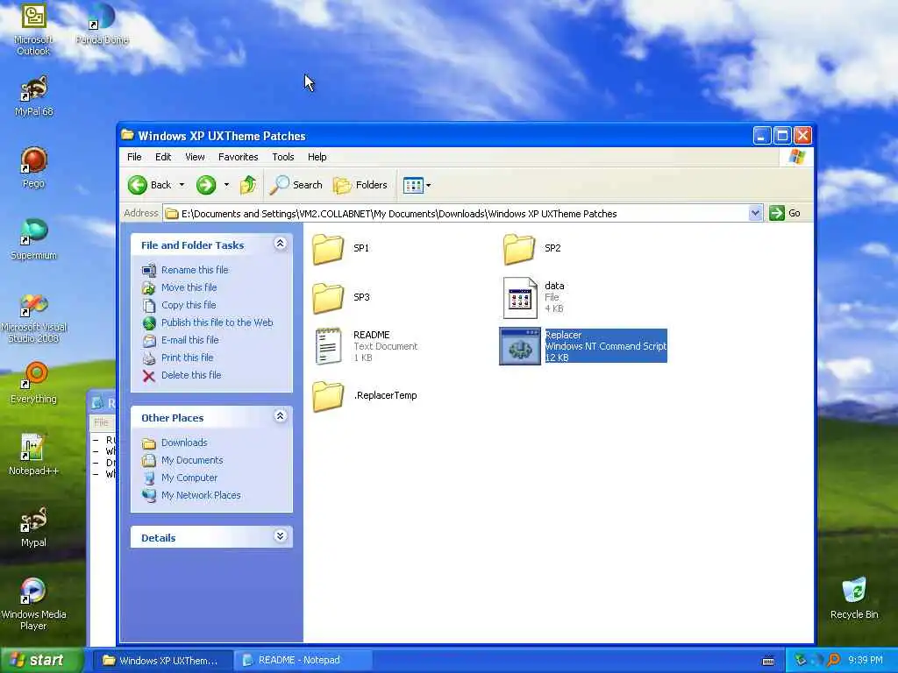The height and width of the screenshot is (673, 898).
Task: Go to Downloads in Other Places
Action: point(184,443)
